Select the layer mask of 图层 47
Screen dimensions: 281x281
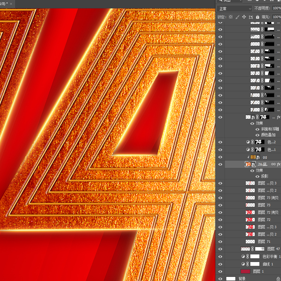pyautogui.click(x=260, y=249)
